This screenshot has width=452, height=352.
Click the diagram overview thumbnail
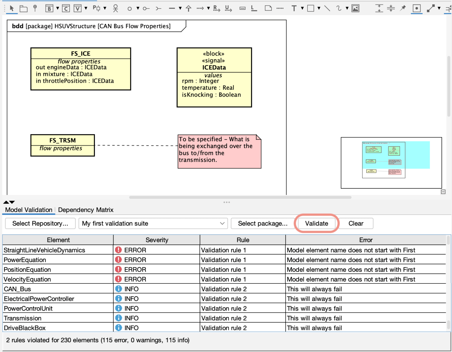[x=391, y=163]
